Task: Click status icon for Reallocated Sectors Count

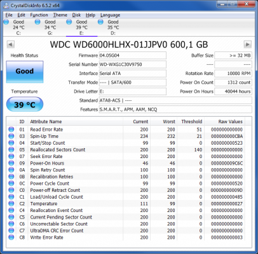Action: 11,150
